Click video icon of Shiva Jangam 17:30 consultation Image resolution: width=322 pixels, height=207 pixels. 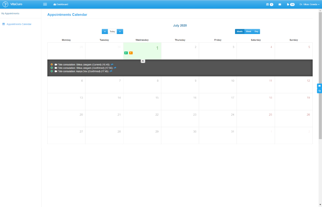coord(56,68)
